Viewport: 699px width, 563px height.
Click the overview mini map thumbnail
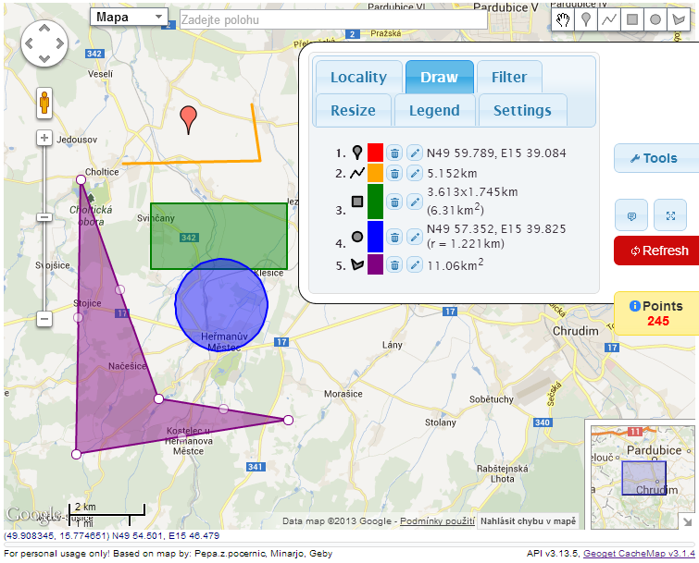tap(643, 477)
